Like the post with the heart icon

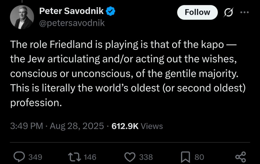point(130,156)
